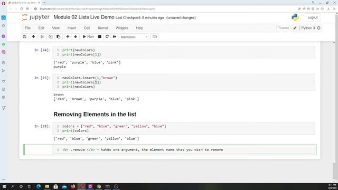Click the browser address bar URL
This screenshot has height=190, width=338.
coord(97,9)
